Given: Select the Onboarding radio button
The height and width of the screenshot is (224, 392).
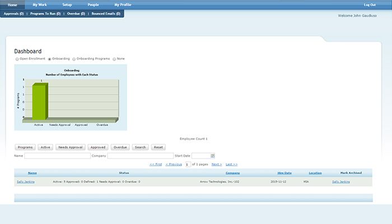Looking at the screenshot, I should (49, 59).
